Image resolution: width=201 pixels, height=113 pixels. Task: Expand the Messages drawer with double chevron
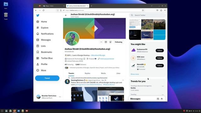coord(162,99)
